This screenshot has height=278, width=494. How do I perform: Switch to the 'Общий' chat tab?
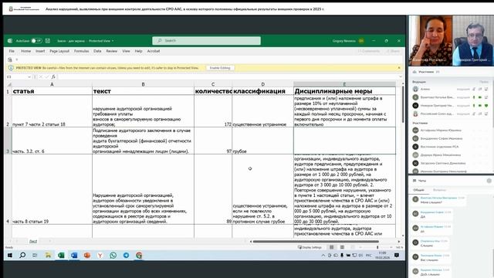(x=418, y=190)
